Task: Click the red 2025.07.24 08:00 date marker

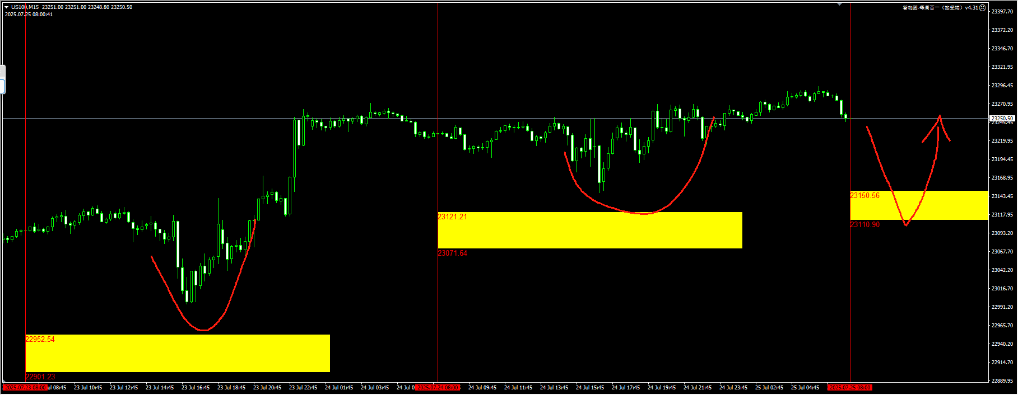Action: point(438,388)
